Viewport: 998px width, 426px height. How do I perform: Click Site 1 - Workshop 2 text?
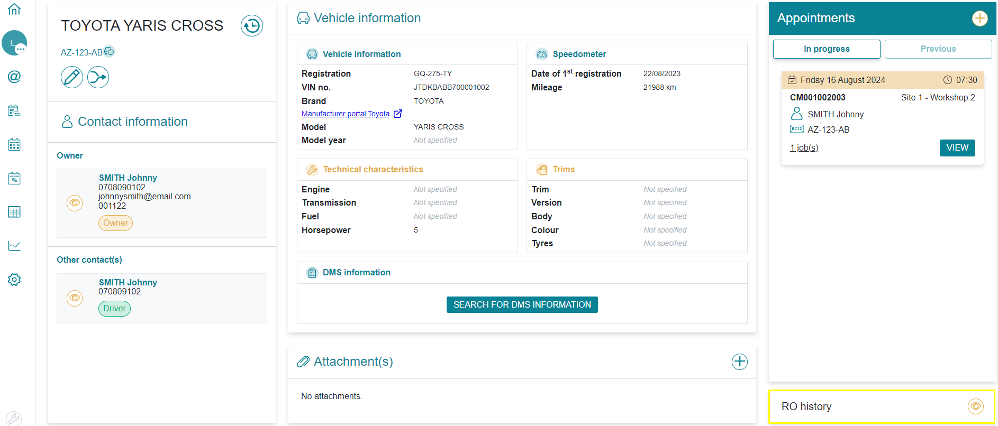pos(938,97)
